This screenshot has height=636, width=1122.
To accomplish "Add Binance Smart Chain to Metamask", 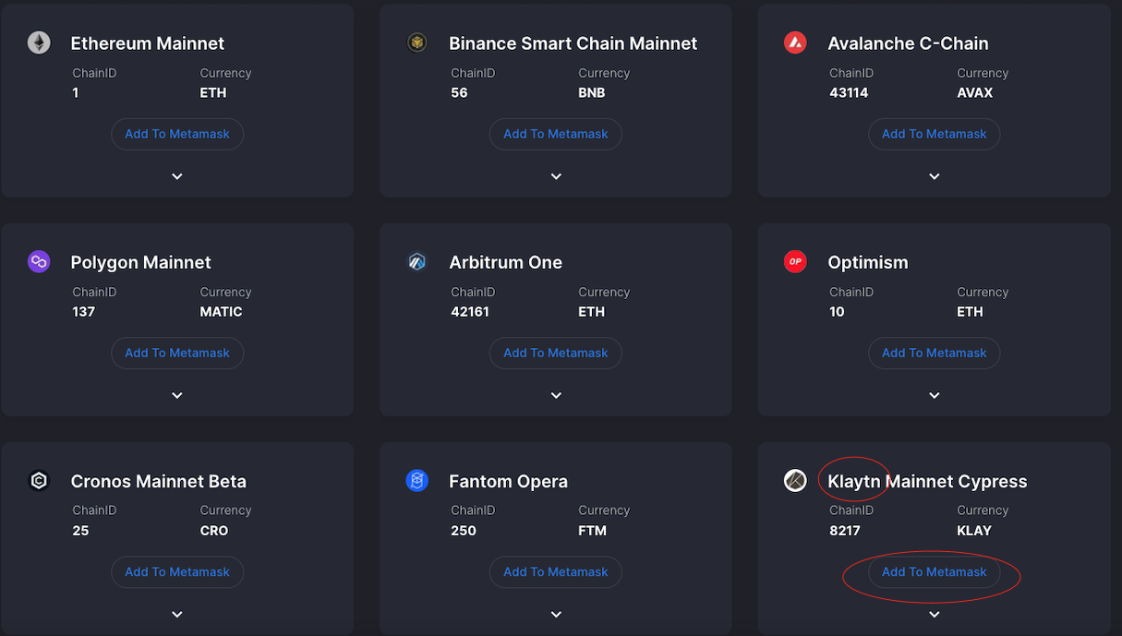I will (x=556, y=134).
